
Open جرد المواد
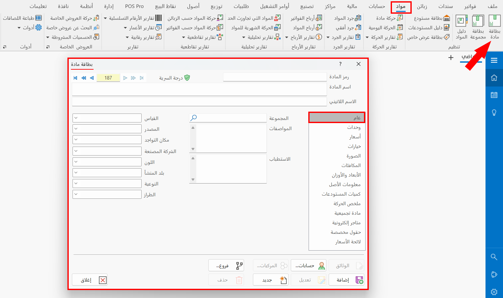click(347, 18)
